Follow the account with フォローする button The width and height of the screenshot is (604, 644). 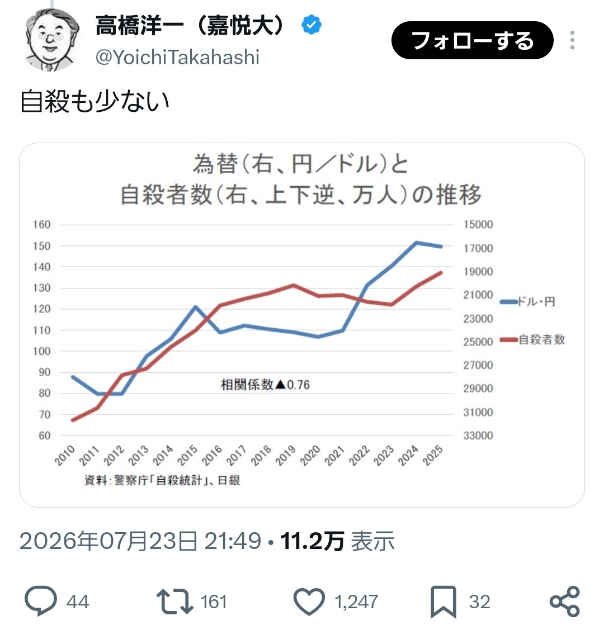click(x=473, y=40)
